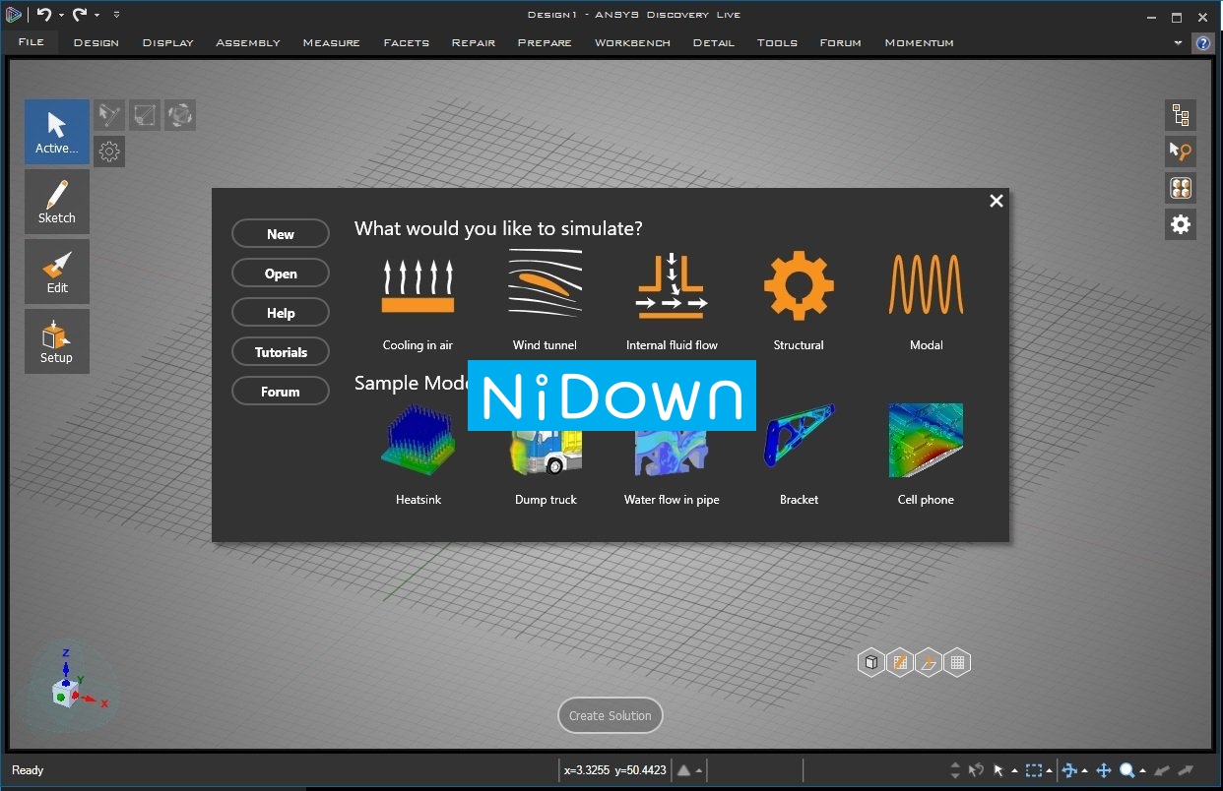Open the zoom tool dropdown in the status bar
The width and height of the screenshot is (1223, 791).
1142,770
